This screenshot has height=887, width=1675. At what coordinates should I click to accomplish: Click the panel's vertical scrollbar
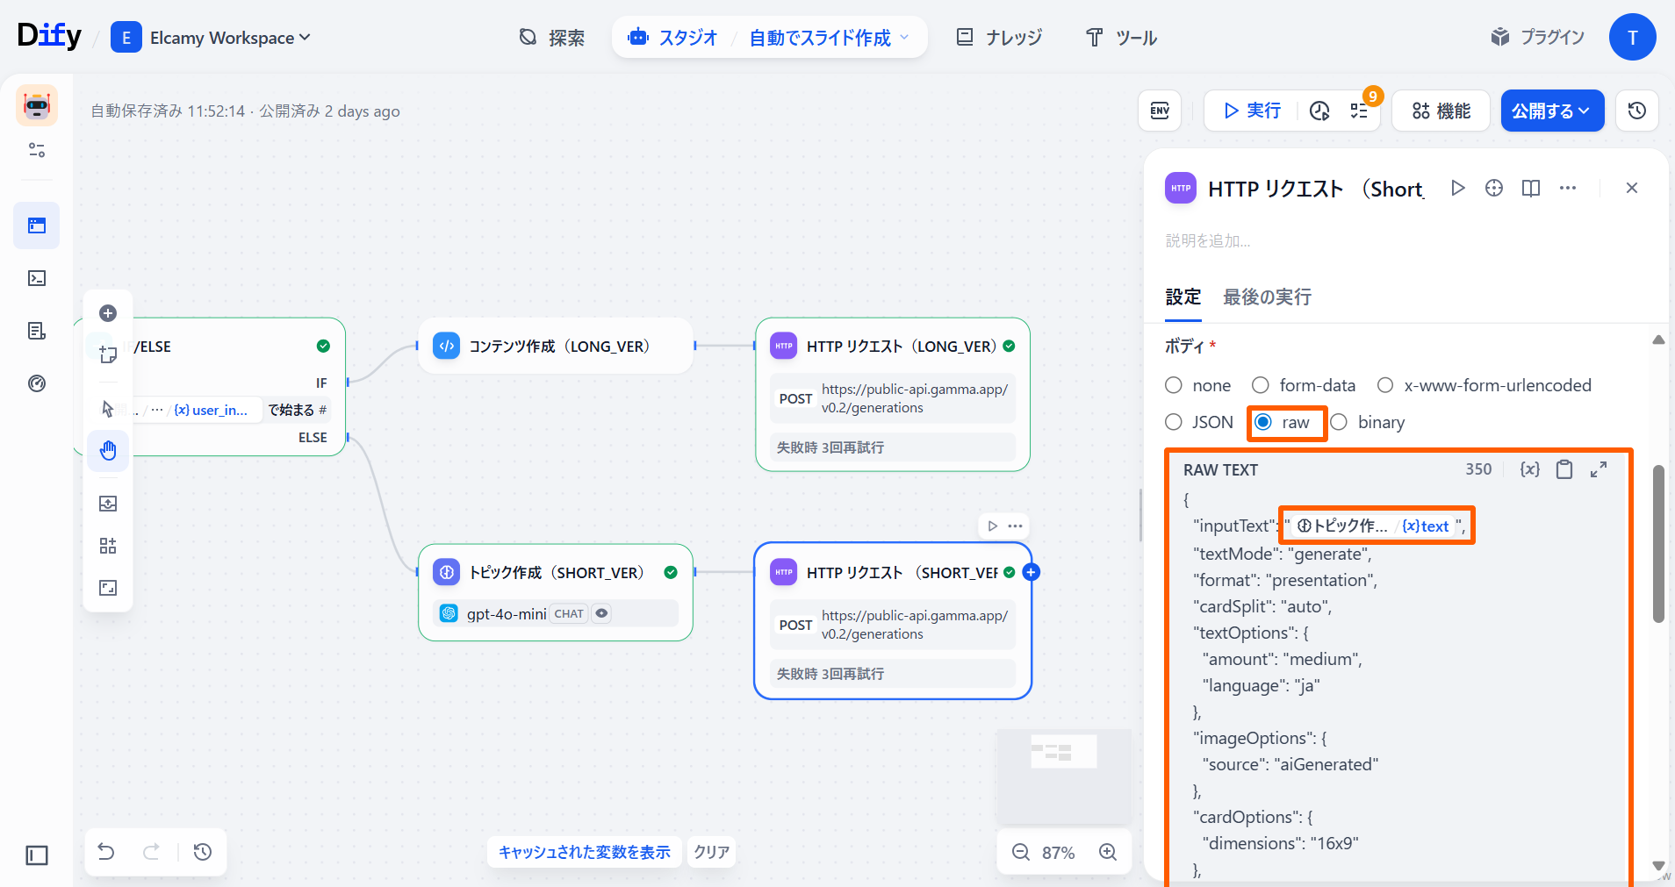click(x=1658, y=544)
